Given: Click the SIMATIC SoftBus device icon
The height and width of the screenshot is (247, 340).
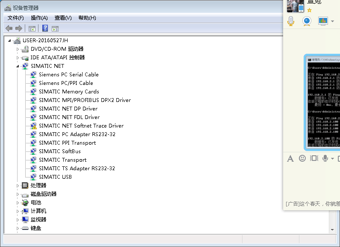Looking at the screenshot, I should click(33, 151).
